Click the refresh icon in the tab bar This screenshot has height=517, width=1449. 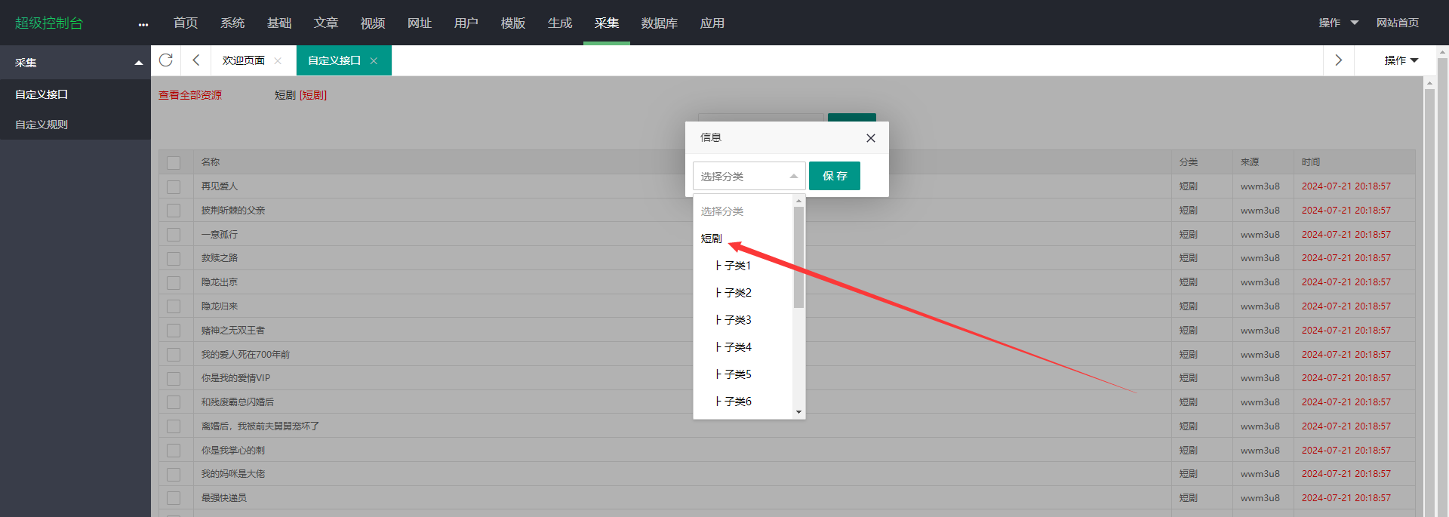click(166, 60)
